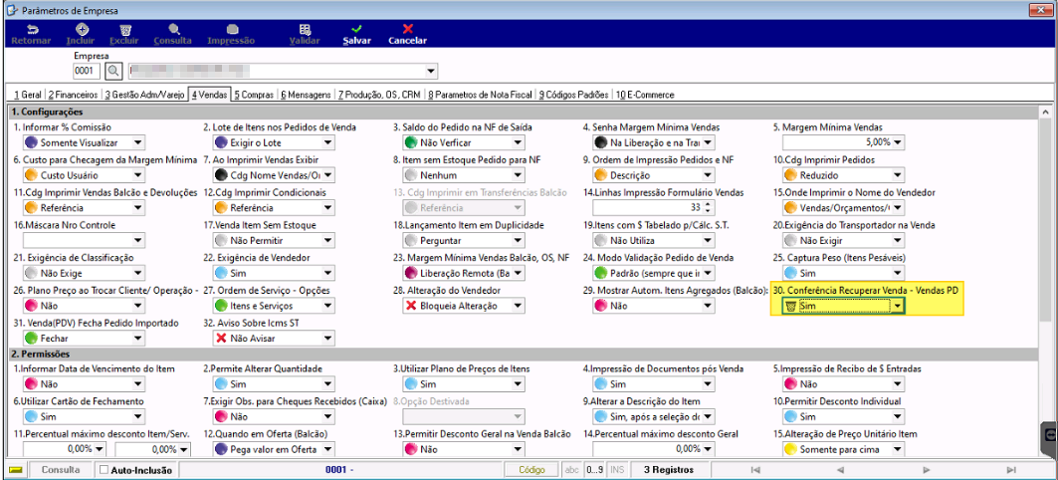Click the Consulta magnifier toolbar icon
The image size is (1058, 480).
tap(173, 29)
